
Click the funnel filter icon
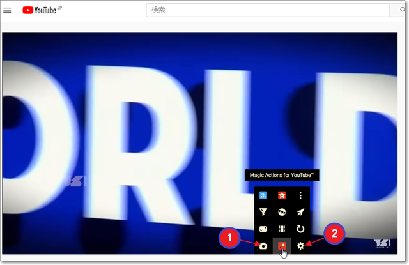coord(263,212)
